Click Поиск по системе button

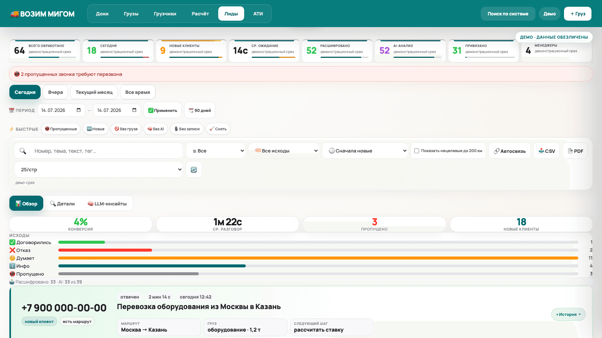(508, 14)
